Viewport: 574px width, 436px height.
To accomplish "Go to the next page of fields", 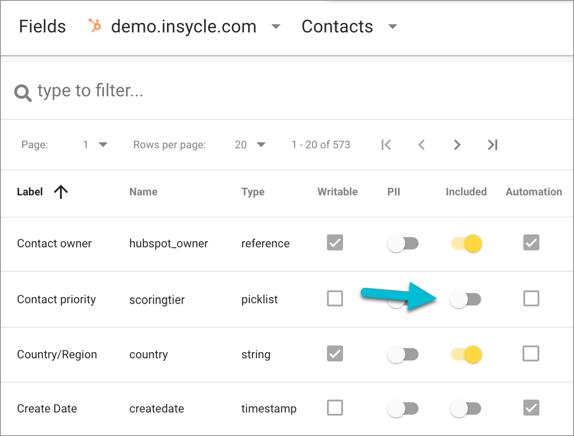I will (457, 145).
